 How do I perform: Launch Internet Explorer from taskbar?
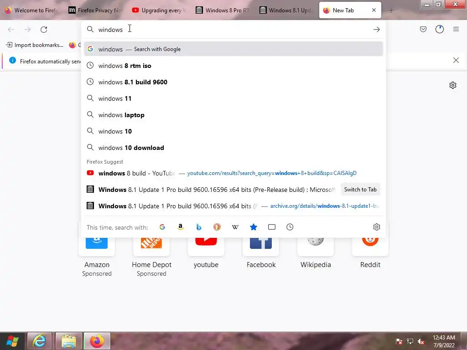[x=39, y=341]
